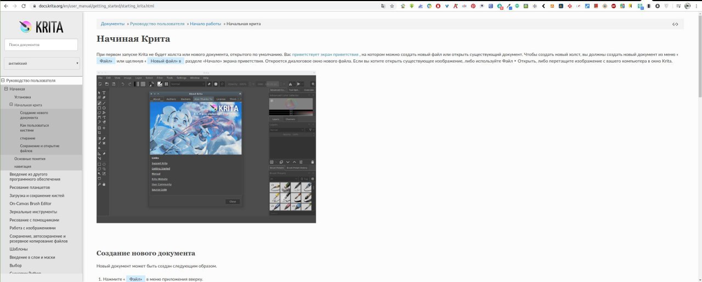
Task: Open the навигация sidebar entry
Action: click(22, 166)
